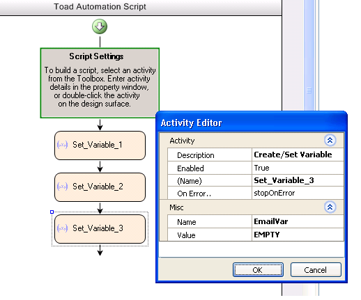The image size is (361, 300).
Task: Click the Value property label
Action: pyautogui.click(x=186, y=235)
